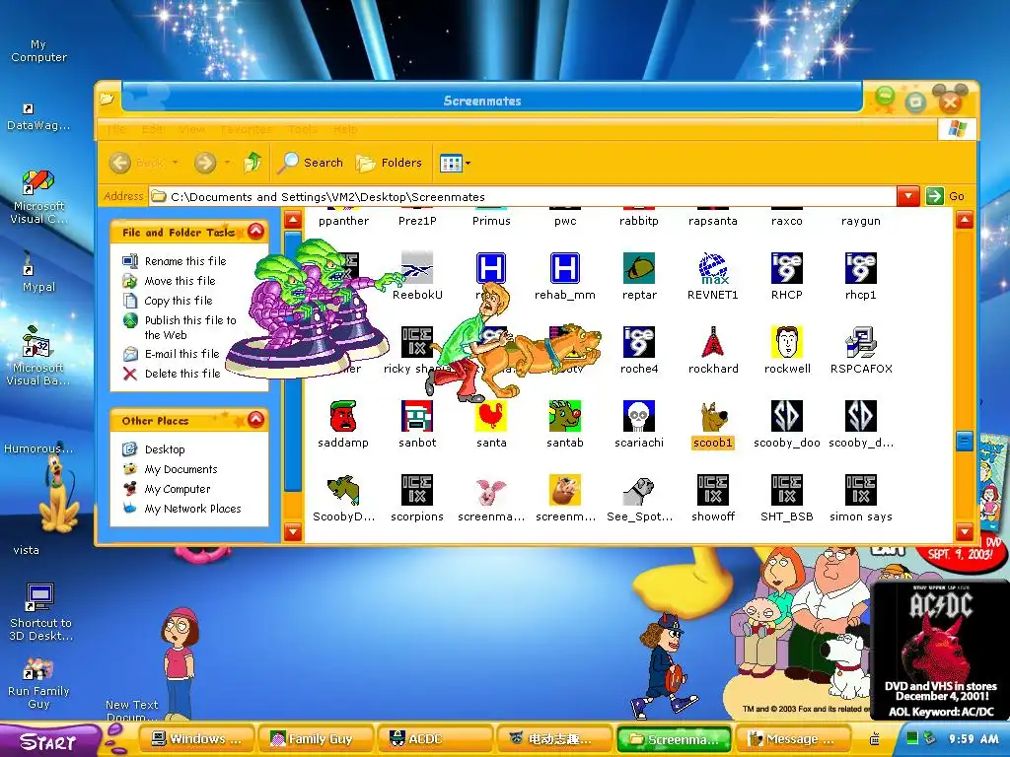Select the scooby_doo file icon

click(787, 416)
